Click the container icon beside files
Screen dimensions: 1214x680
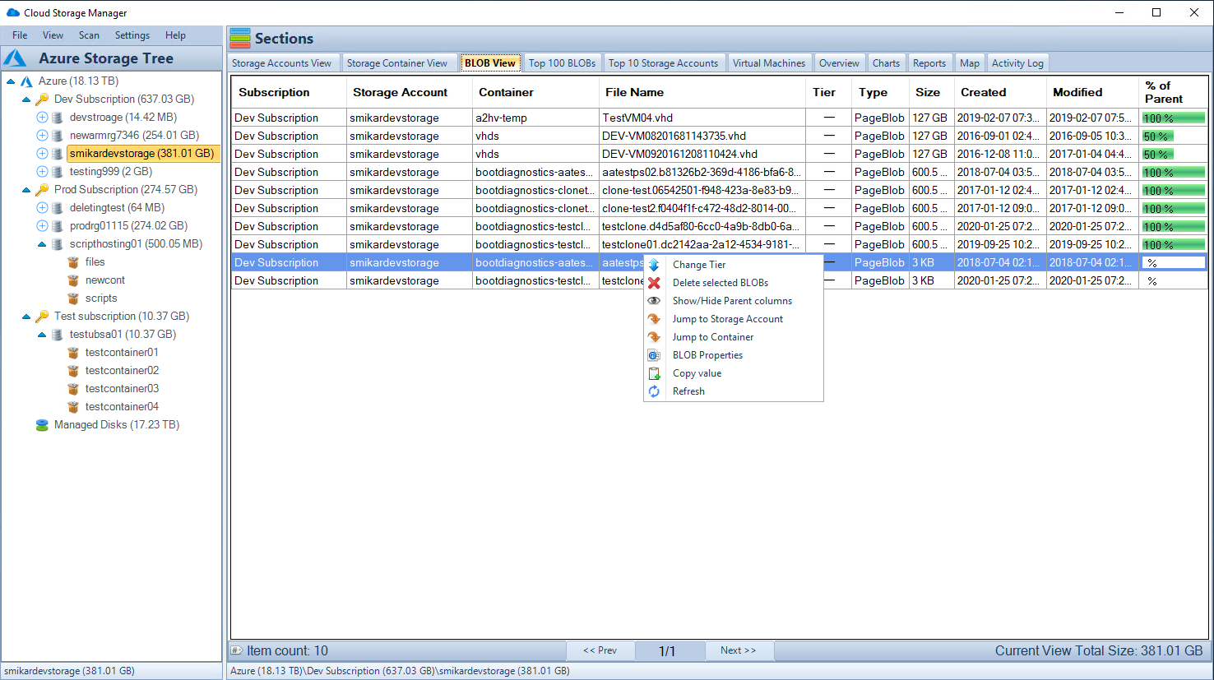(x=73, y=262)
